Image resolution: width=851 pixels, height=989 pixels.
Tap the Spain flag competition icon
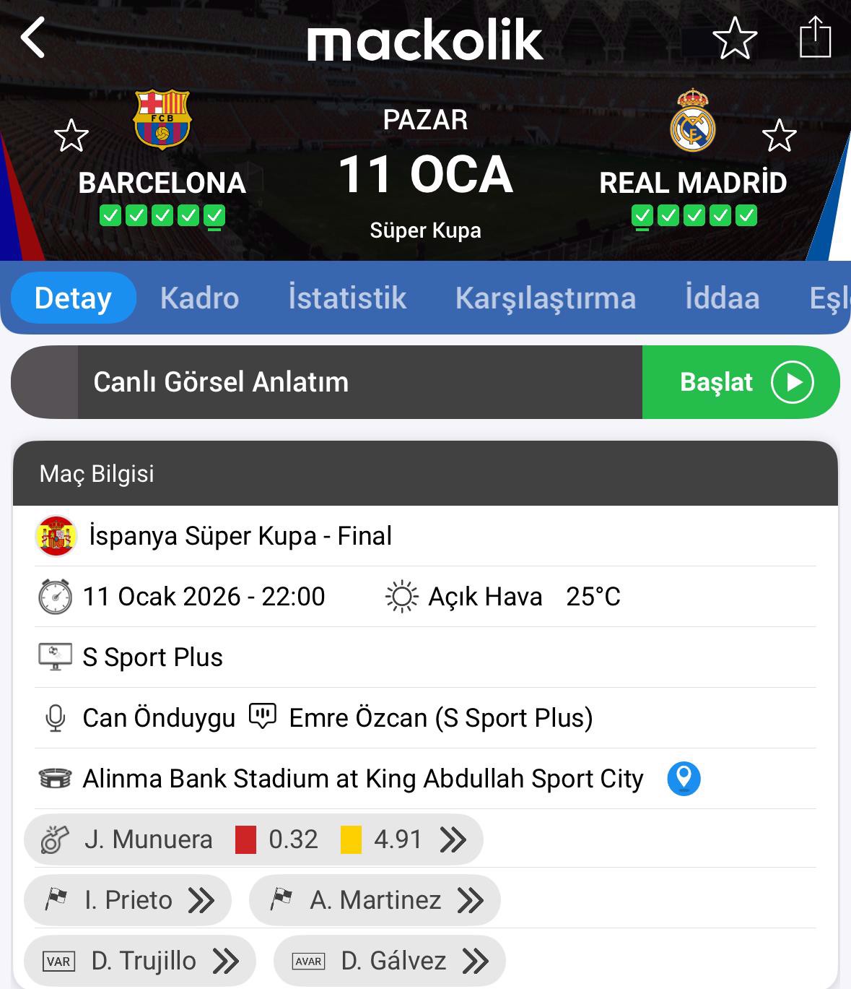56,536
